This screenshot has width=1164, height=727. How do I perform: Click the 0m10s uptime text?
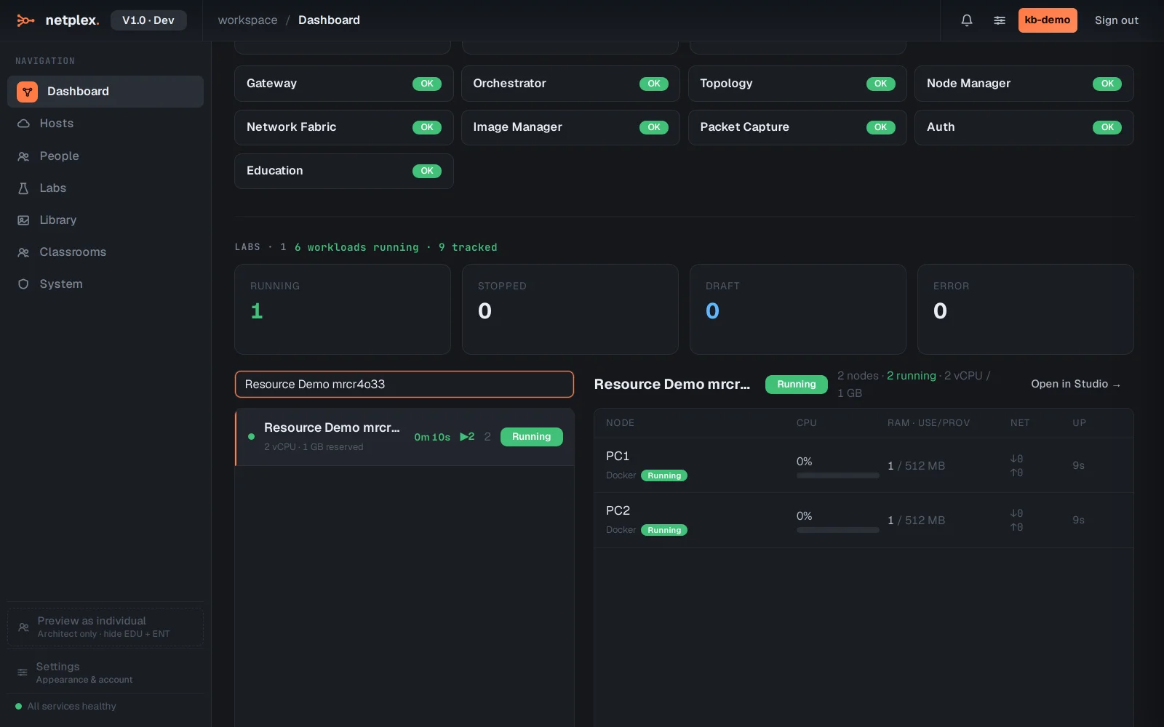(432, 437)
